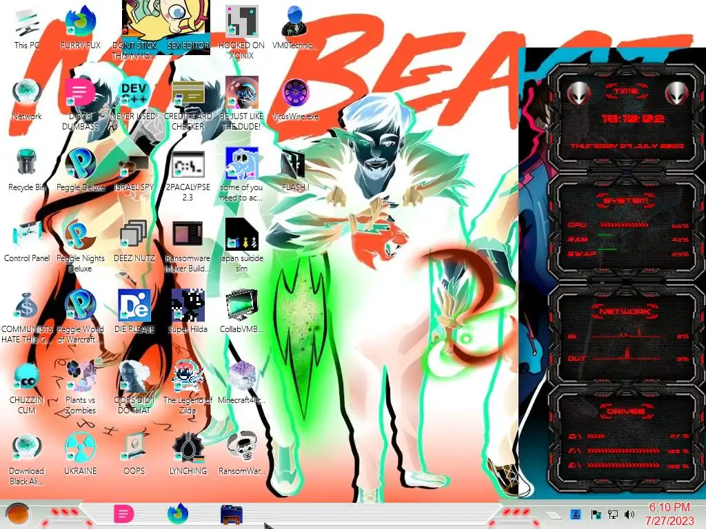Click the network IN graph row
Image resolution: width=706 pixels, height=529 pixels.
pyautogui.click(x=628, y=335)
